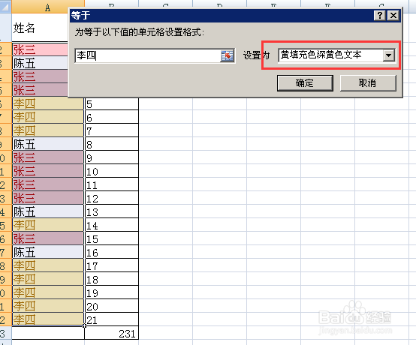The width and height of the screenshot is (416, 345).
Task: Click cell containing number 12
Action: point(111,198)
